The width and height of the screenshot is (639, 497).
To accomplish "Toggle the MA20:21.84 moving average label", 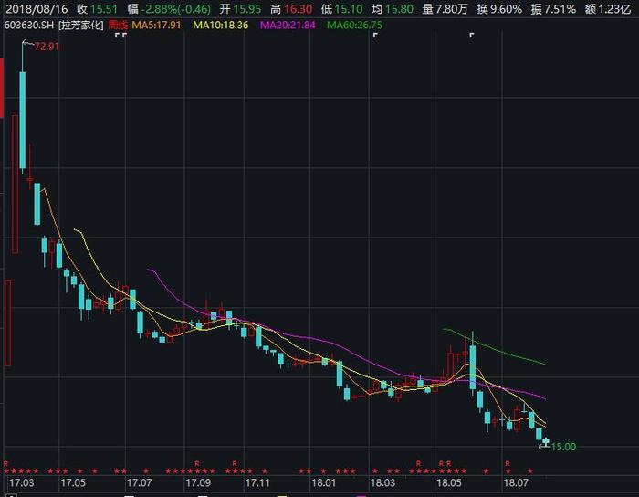I will (287, 25).
